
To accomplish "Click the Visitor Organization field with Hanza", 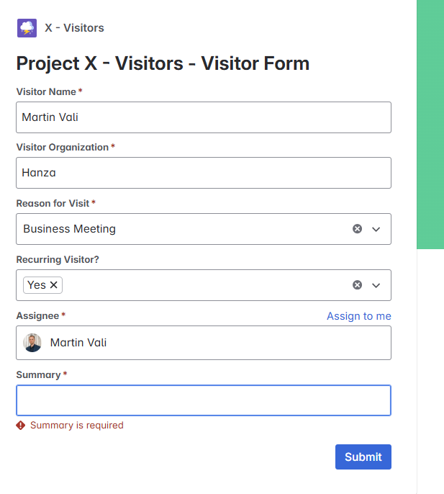I will [x=204, y=173].
